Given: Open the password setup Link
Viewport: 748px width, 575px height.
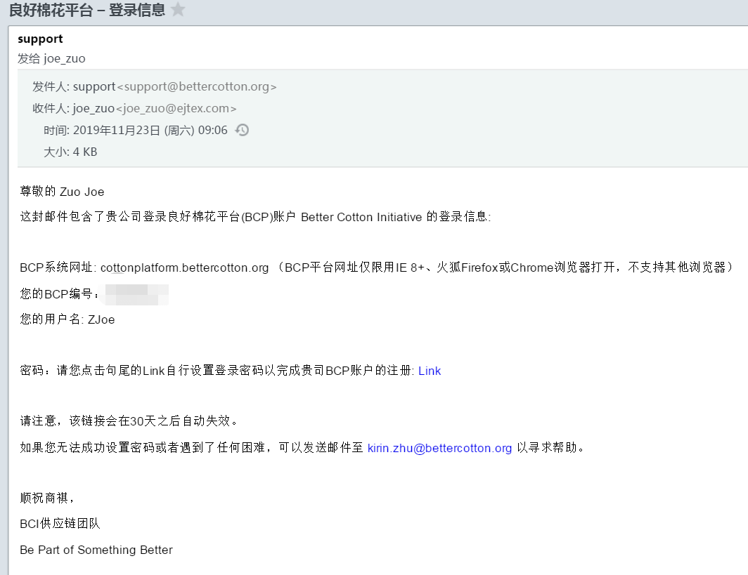Looking at the screenshot, I should click(430, 371).
